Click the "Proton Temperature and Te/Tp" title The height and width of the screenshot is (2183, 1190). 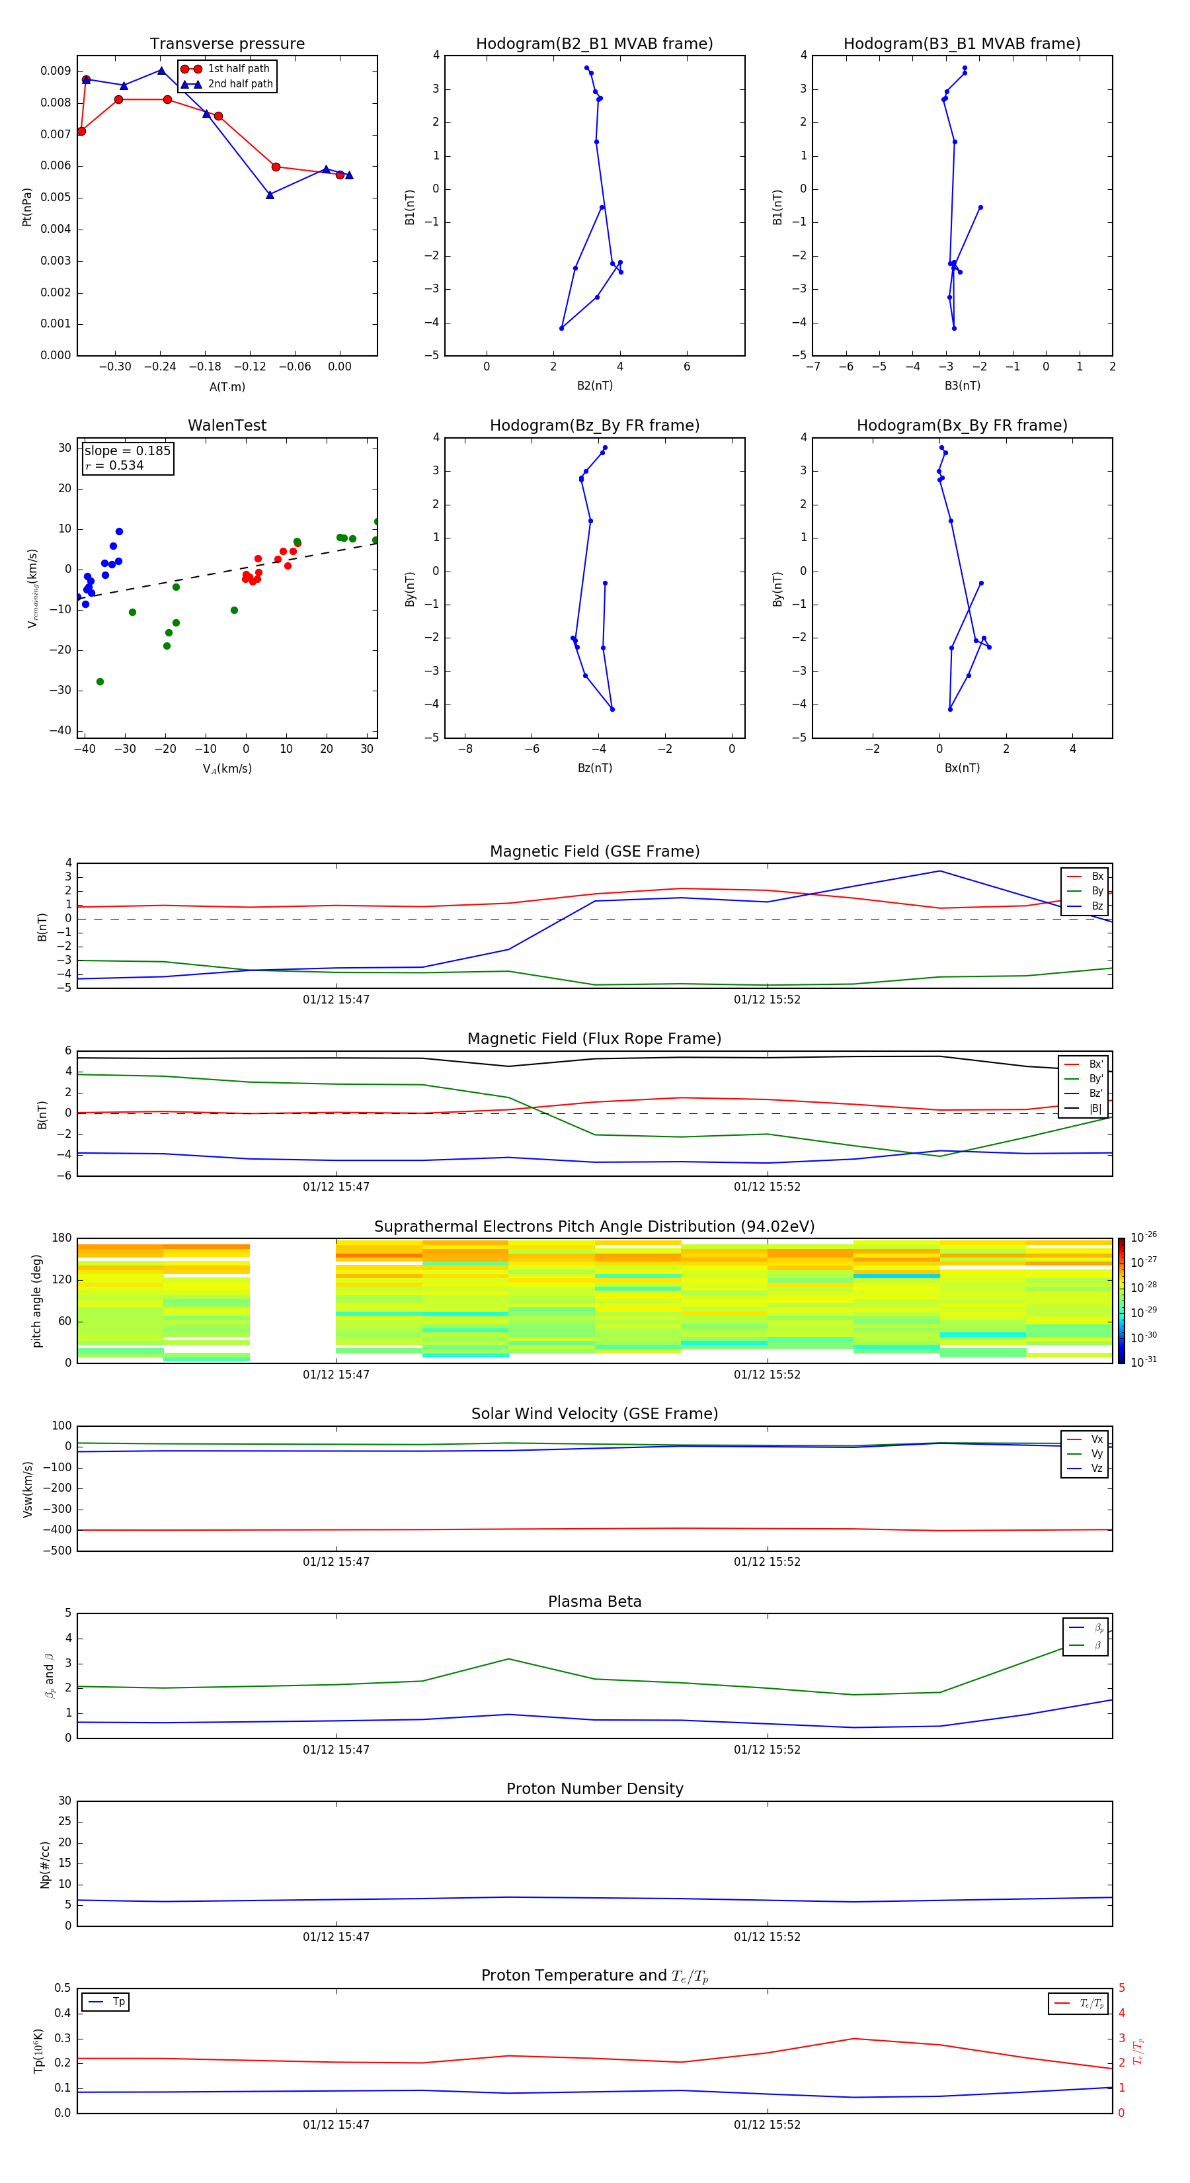(594, 1976)
